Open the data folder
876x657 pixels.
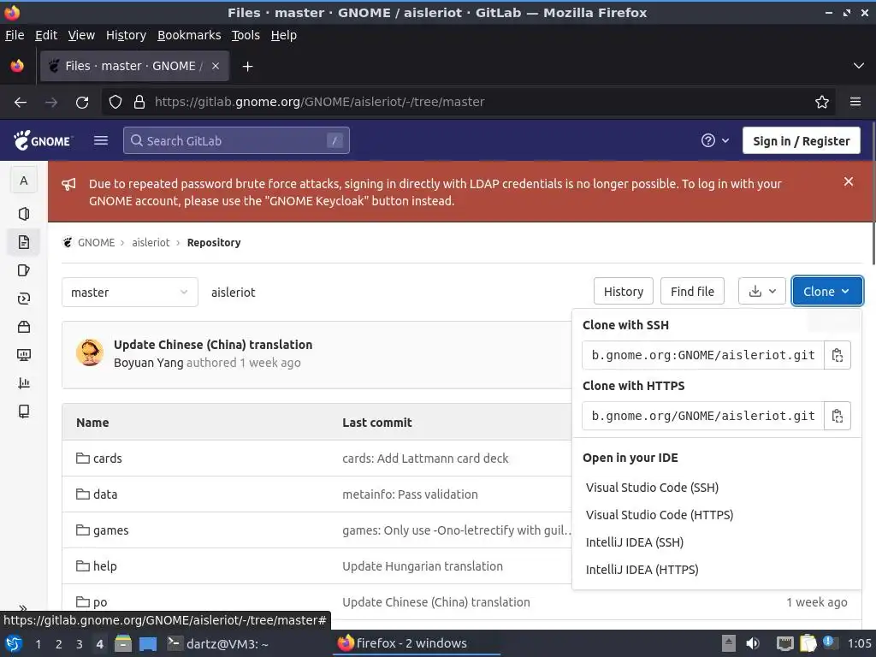coord(105,494)
